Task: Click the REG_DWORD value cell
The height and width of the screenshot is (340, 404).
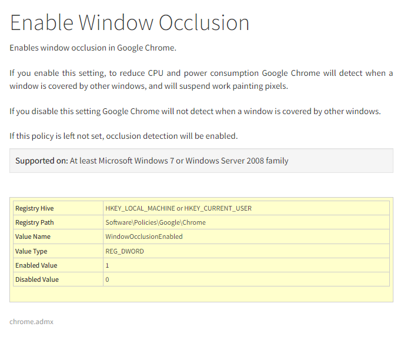Action: (125, 251)
